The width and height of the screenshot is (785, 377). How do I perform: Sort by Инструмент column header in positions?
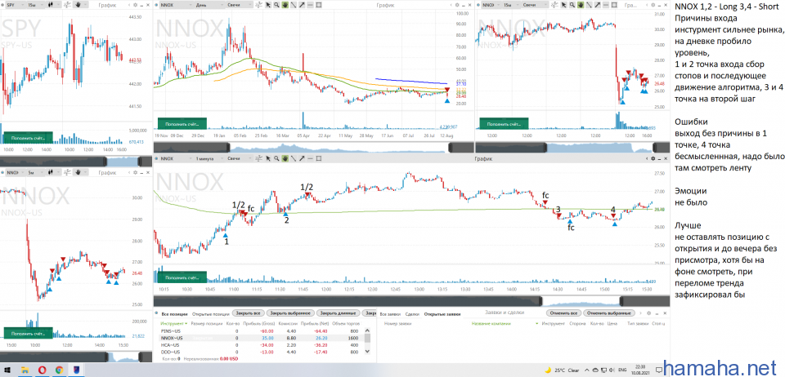click(x=172, y=324)
